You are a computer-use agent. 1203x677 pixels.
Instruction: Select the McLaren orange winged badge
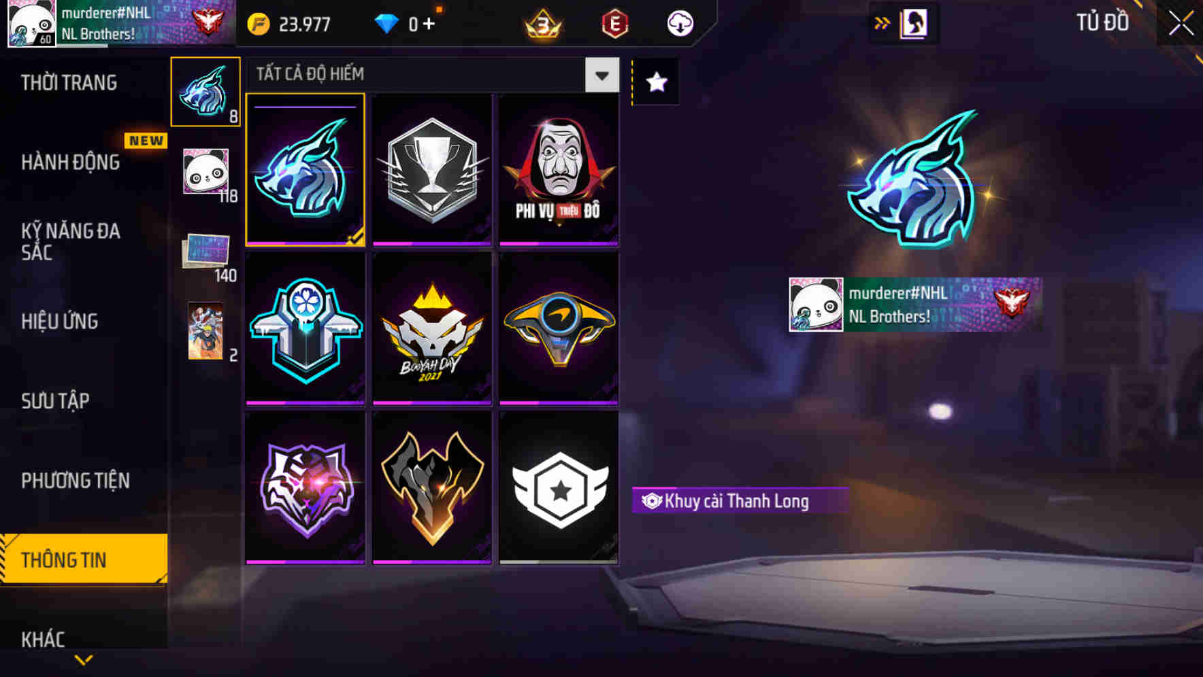pyautogui.click(x=559, y=329)
